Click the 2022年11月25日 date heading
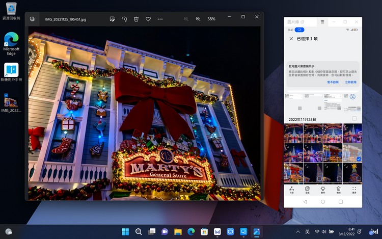The image size is (382, 239). 303,119
